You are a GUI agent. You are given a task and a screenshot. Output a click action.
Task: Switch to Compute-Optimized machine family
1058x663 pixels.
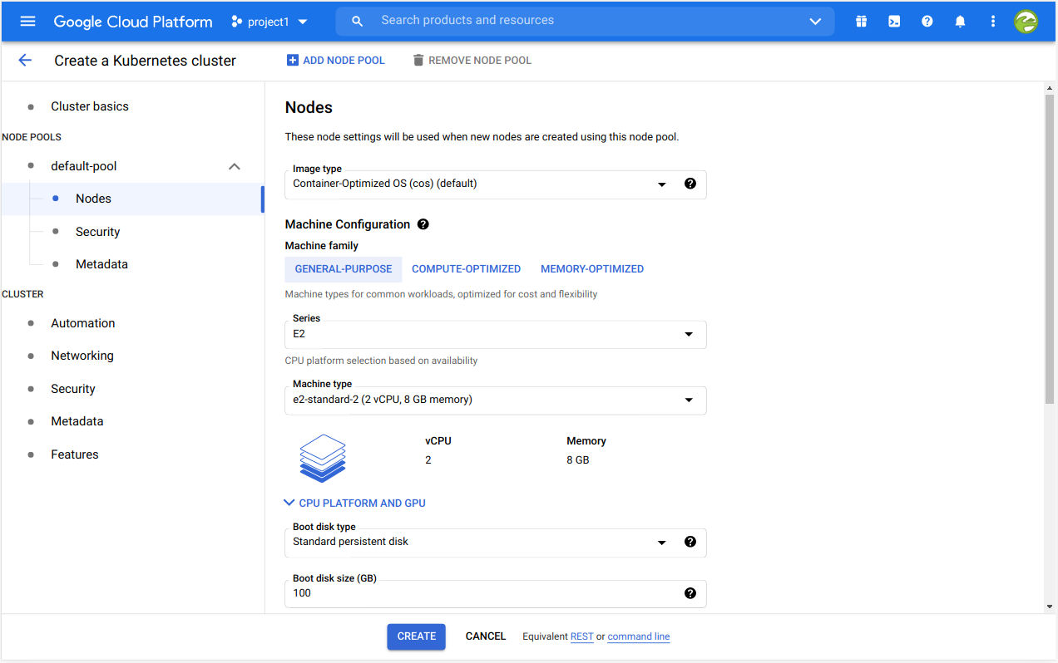coord(466,269)
